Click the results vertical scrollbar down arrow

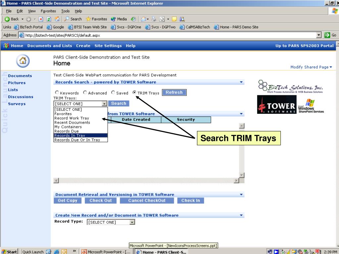(242, 175)
